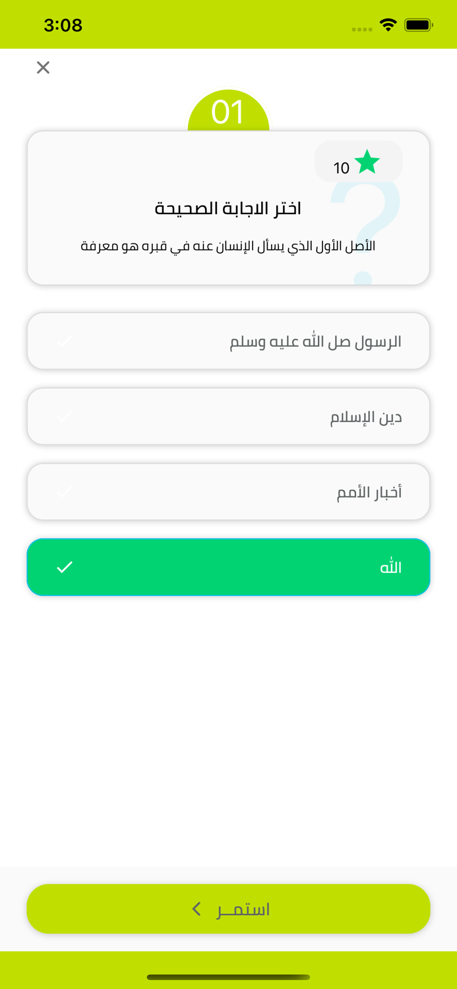
Task: Tap the question number badge 01
Action: click(x=228, y=111)
